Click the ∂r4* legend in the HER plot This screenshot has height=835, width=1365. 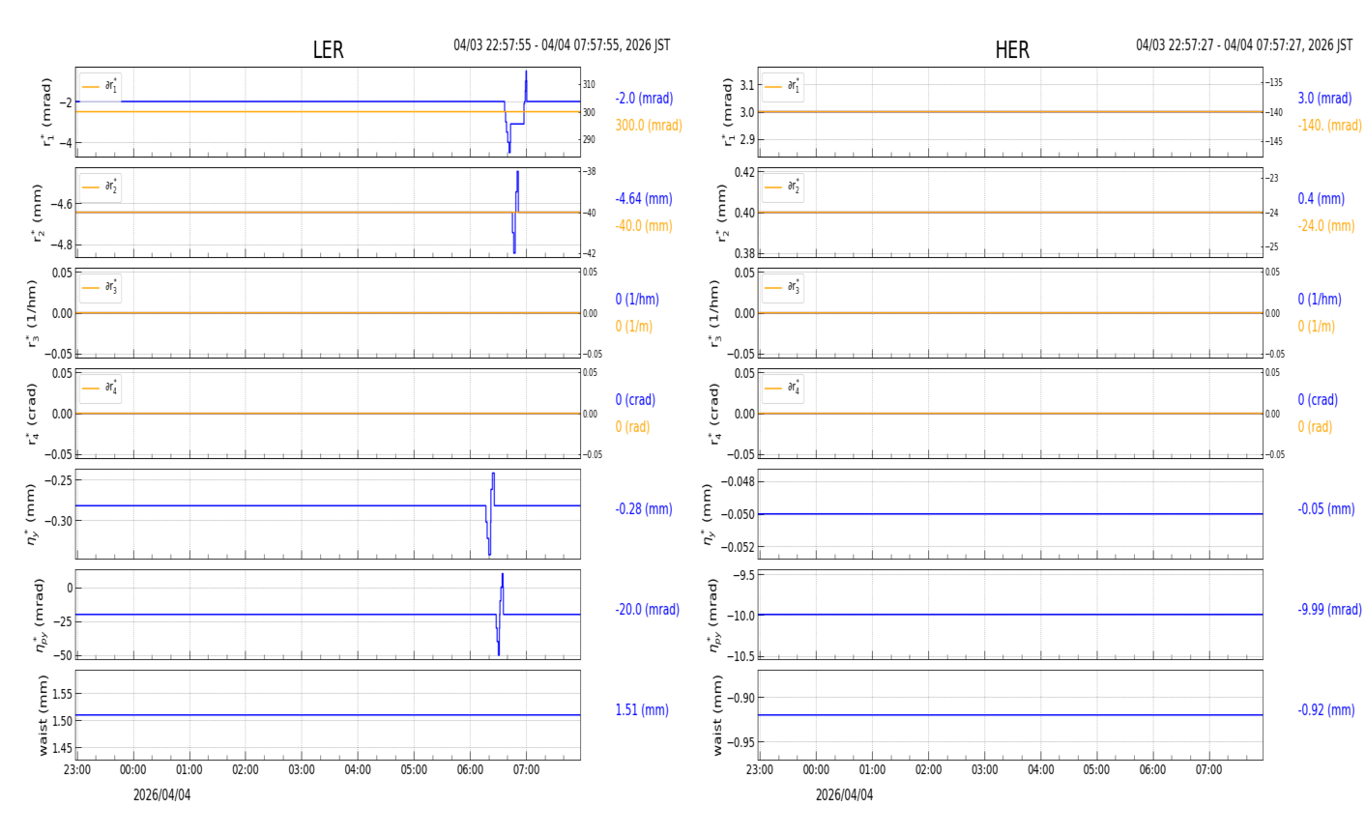(782, 388)
